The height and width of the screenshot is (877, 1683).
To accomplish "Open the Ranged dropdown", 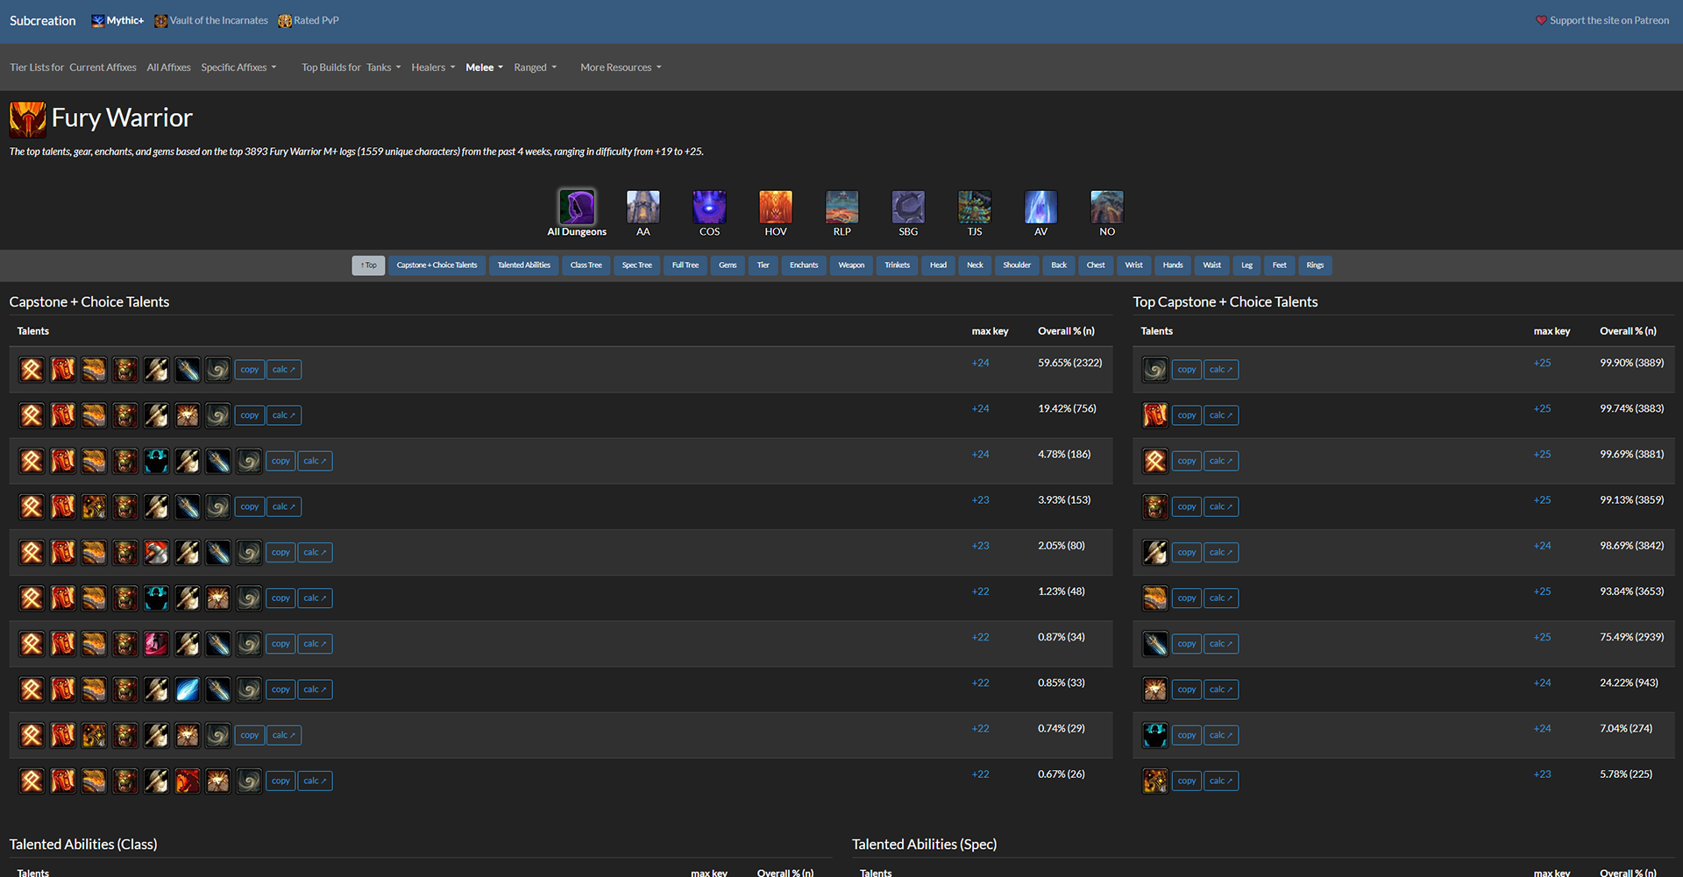I will point(535,67).
